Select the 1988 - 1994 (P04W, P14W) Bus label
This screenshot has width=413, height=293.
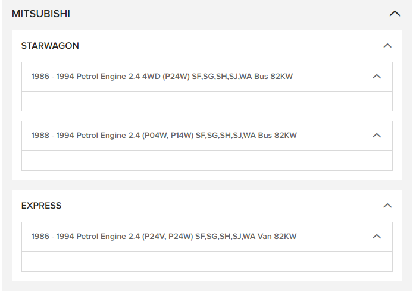point(164,136)
